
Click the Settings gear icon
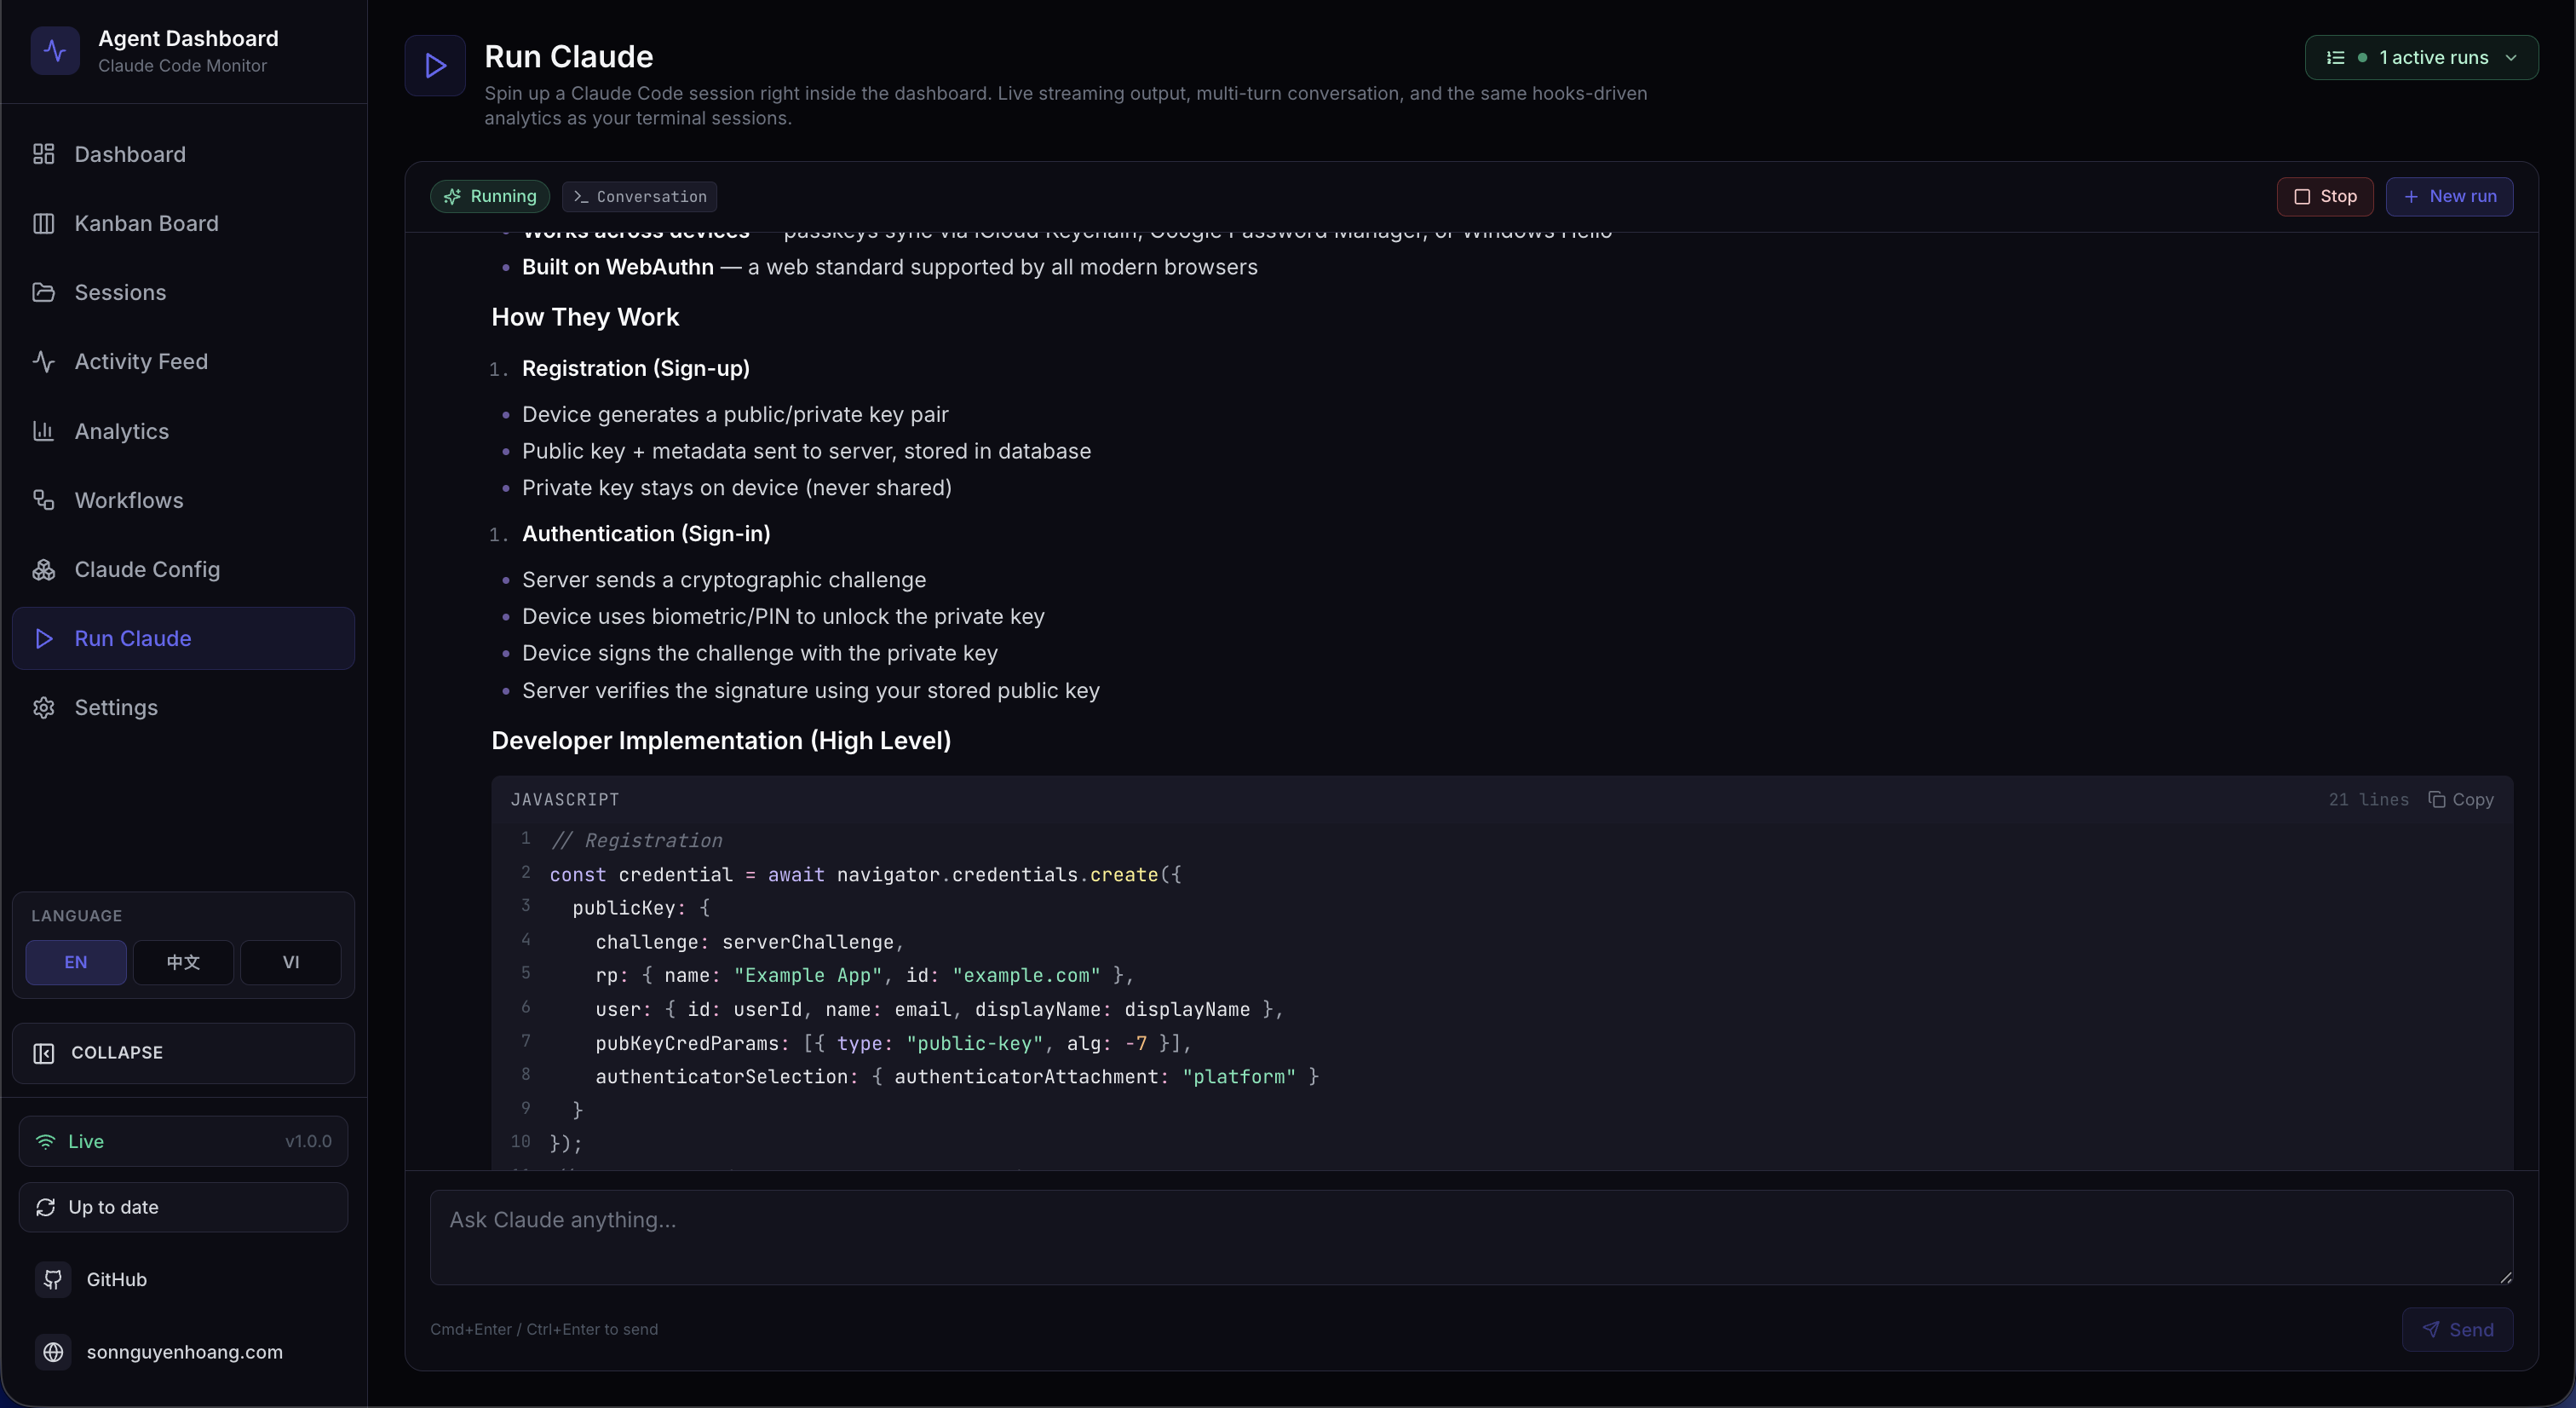(43, 707)
